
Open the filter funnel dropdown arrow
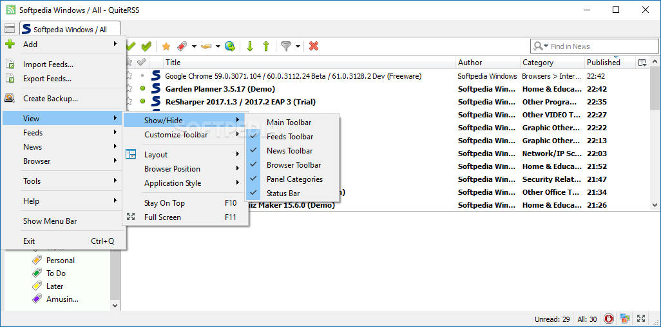(x=298, y=46)
